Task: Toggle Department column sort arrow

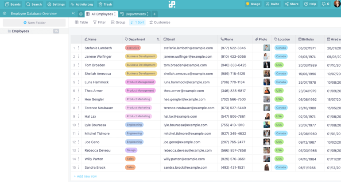Action: pyautogui.click(x=158, y=39)
